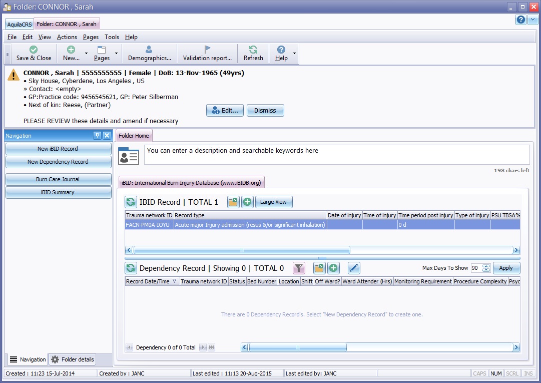Dismiss the patient details review banner

(x=265, y=110)
